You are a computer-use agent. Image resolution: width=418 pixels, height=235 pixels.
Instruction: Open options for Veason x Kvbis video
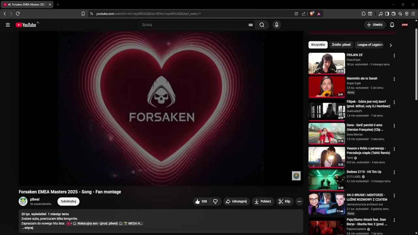coord(394,149)
